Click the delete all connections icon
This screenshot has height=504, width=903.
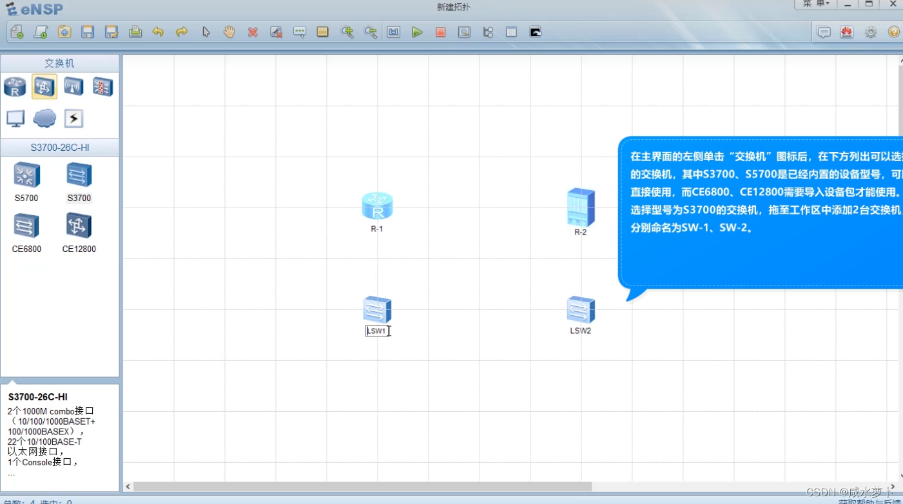coord(276,32)
